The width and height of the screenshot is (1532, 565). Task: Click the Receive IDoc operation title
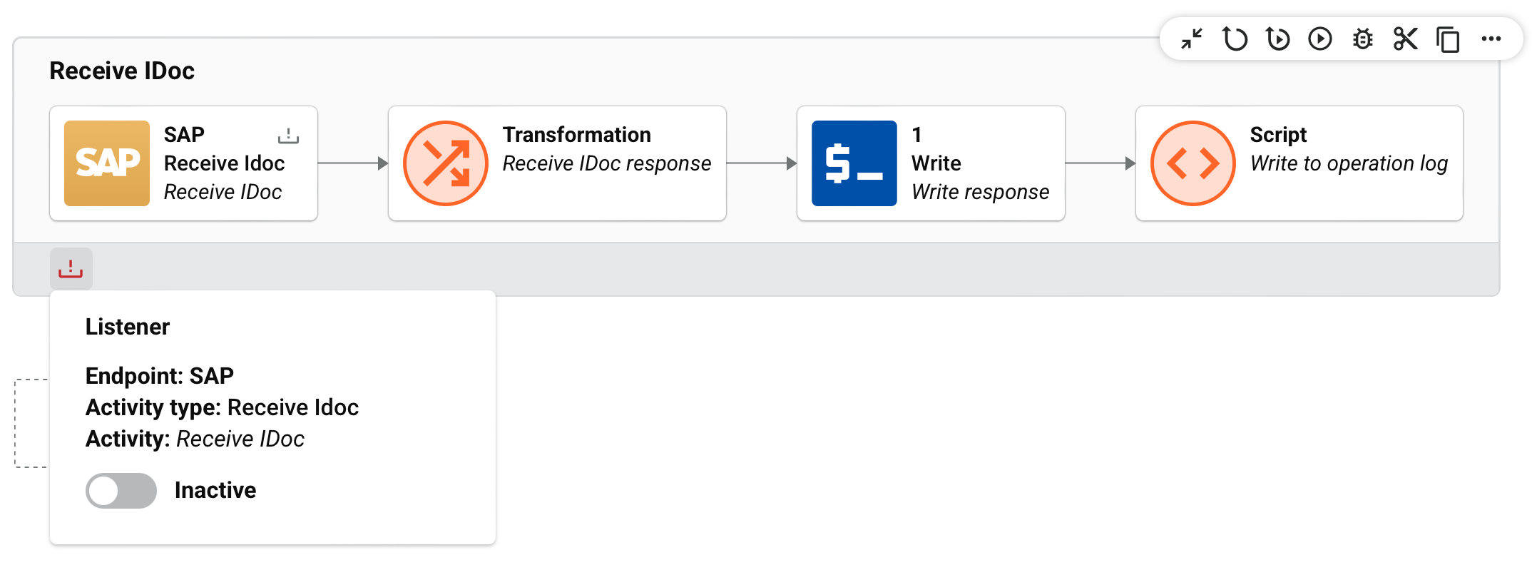tap(122, 71)
